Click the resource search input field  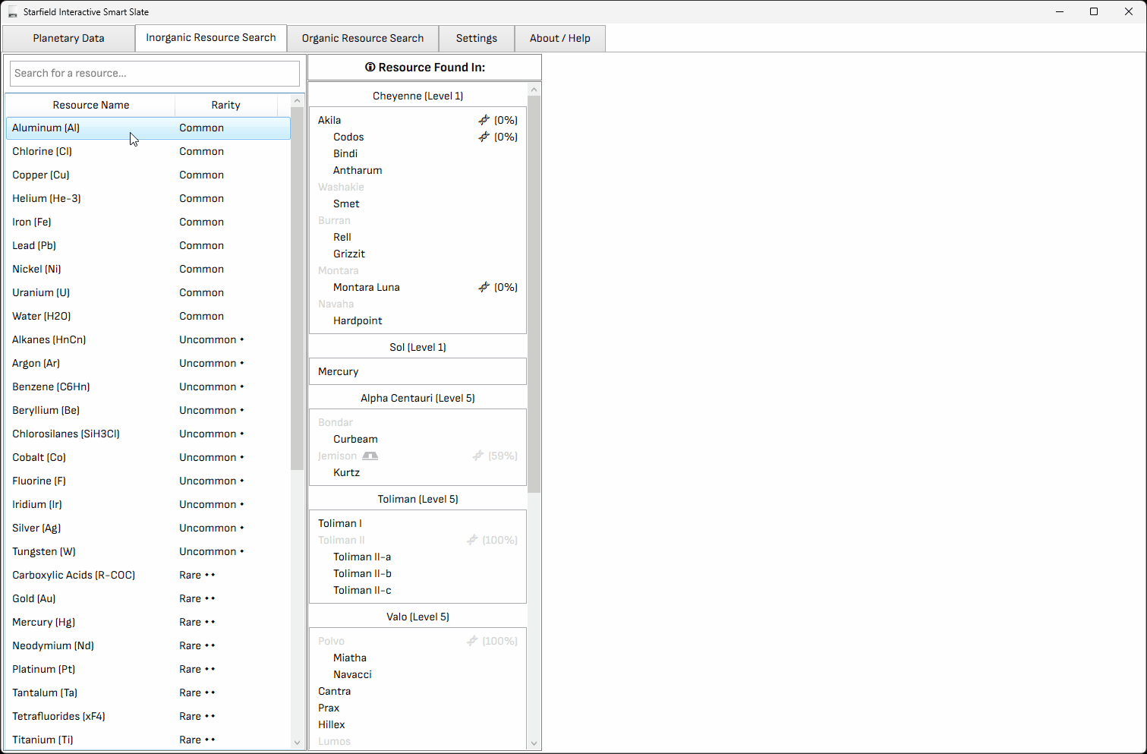155,73
